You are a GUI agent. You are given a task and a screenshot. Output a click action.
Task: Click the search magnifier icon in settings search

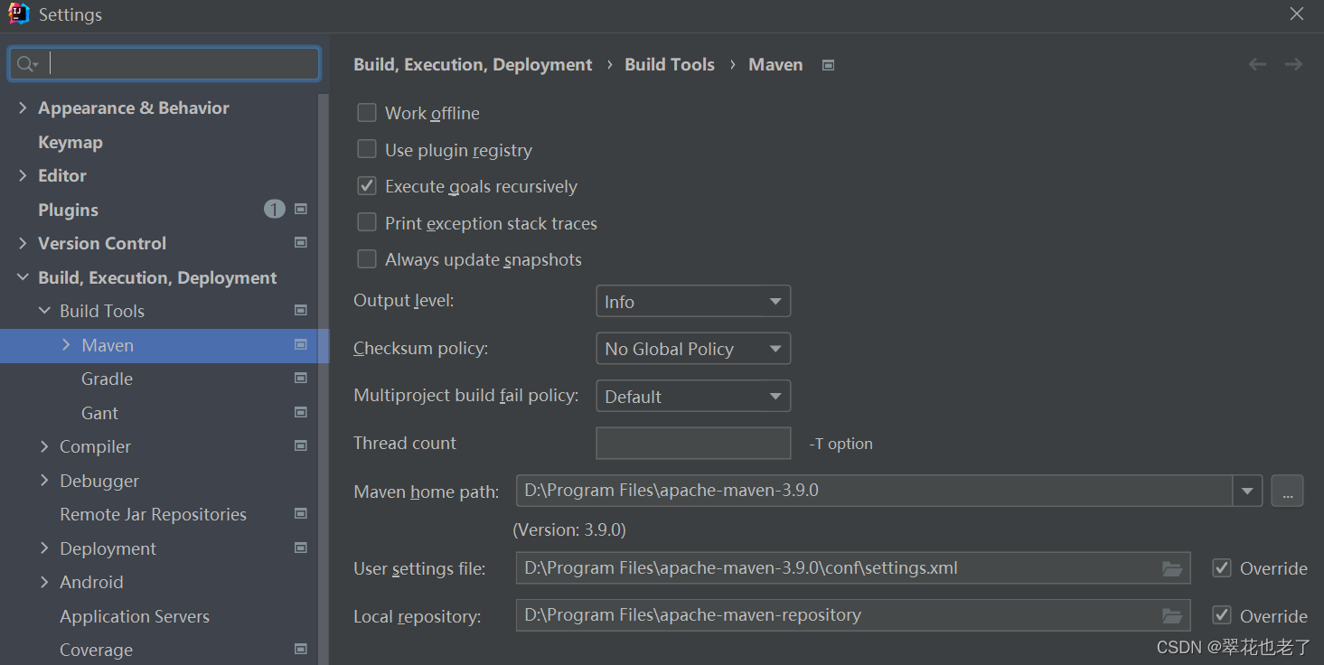26,64
